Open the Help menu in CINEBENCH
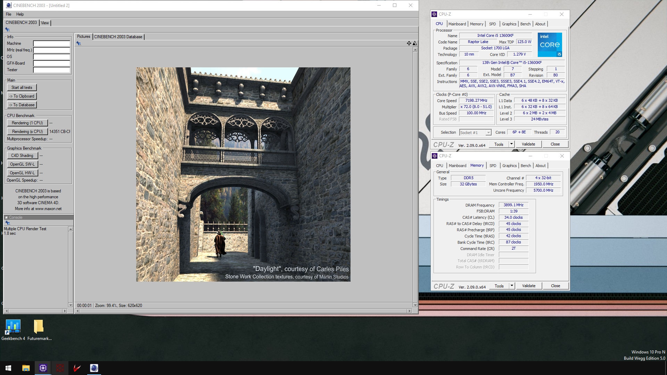Screen dimensions: 667x375 20,14
